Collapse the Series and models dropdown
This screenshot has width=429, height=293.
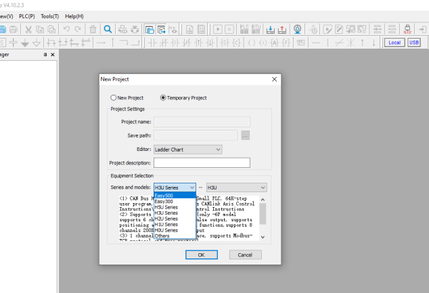tap(191, 187)
